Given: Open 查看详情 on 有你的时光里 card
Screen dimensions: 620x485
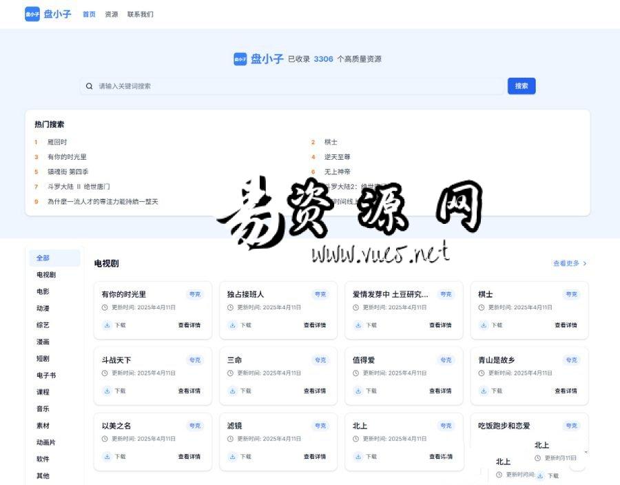Looking at the screenshot, I should [189, 325].
